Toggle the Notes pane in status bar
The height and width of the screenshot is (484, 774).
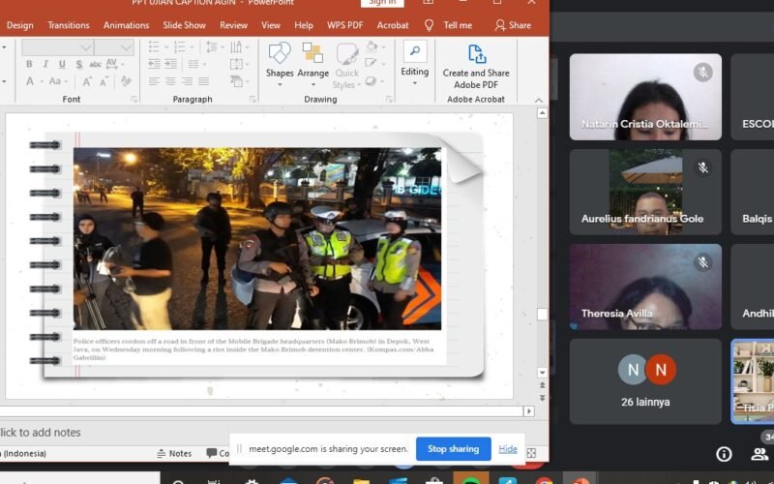174,453
